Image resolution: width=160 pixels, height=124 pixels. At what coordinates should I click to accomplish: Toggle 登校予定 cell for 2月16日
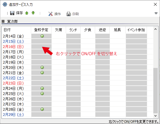point(41,46)
